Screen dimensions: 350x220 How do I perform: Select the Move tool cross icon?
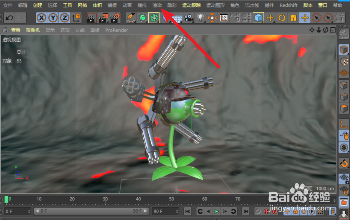[x=270, y=18]
